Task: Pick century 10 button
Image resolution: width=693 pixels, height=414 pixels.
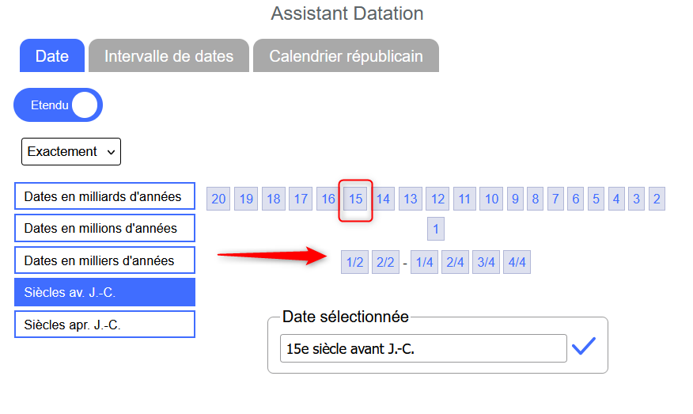Action: point(492,199)
